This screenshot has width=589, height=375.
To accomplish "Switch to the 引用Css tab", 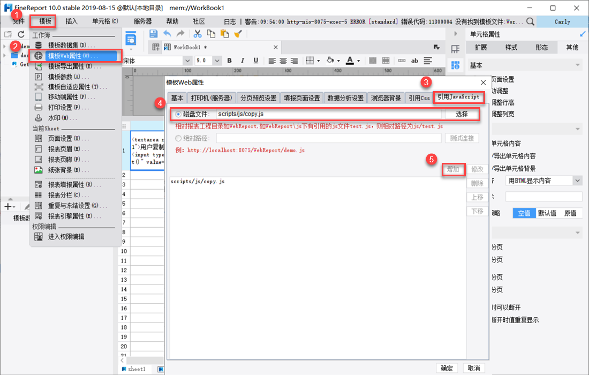I will point(419,98).
